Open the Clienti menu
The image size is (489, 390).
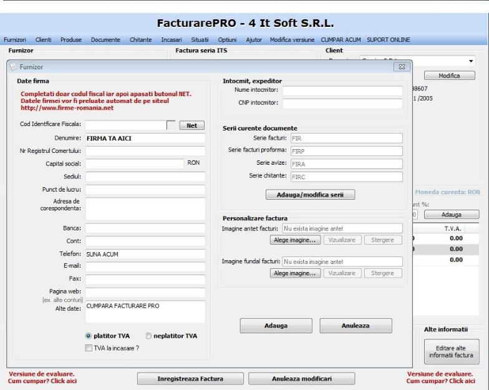(x=44, y=40)
